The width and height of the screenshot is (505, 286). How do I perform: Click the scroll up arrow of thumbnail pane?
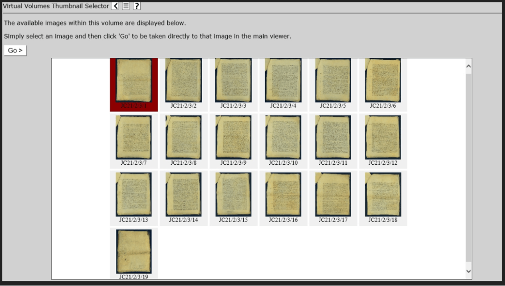469,66
